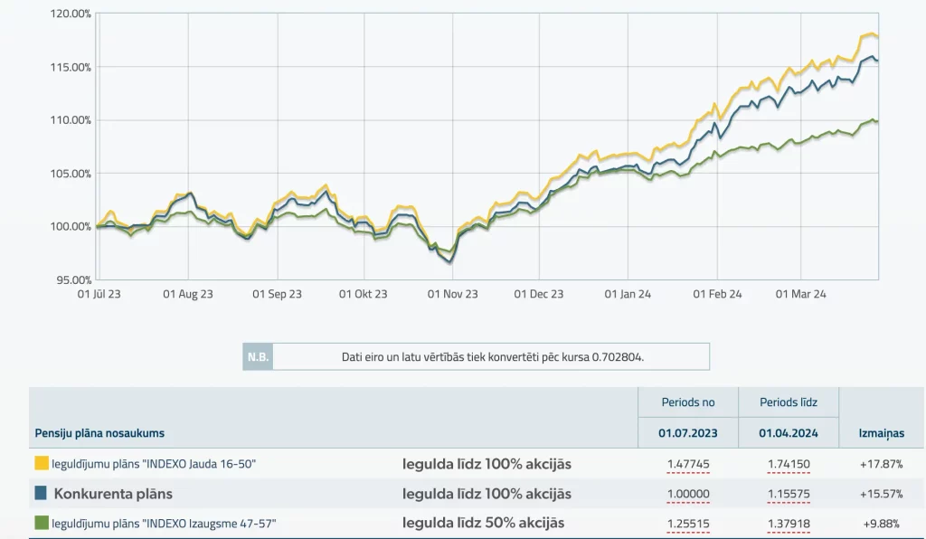Click the 01 Jan 24 axis label
This screenshot has width=926, height=539.
click(628, 294)
